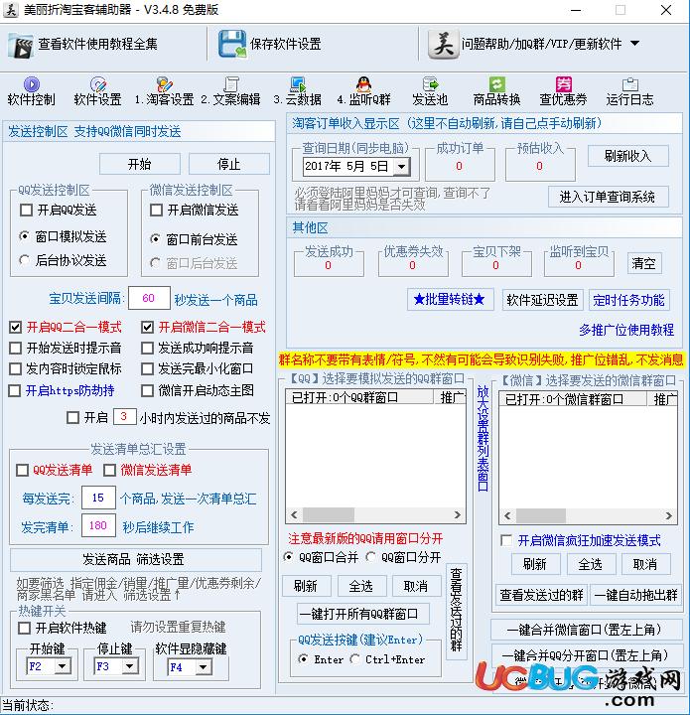The image size is (690, 715).
Task: Click the ★批量转链★ button
Action: [x=450, y=300]
